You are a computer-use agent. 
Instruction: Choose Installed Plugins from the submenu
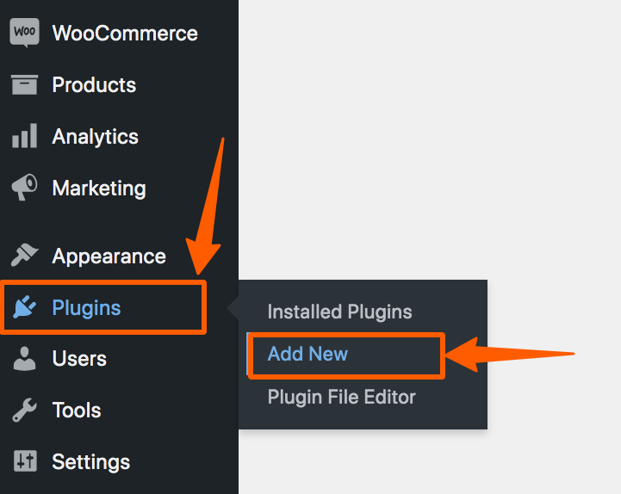(340, 312)
